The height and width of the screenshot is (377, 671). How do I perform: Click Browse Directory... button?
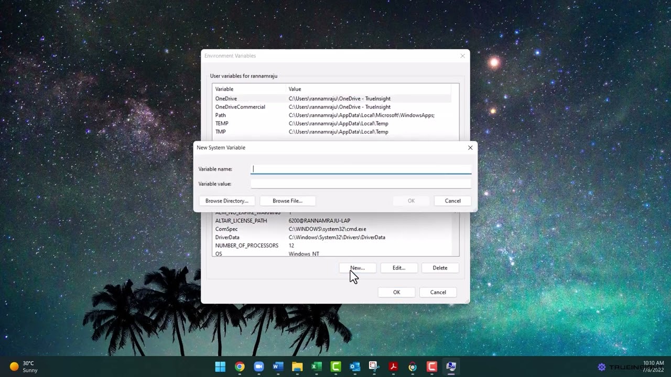click(x=227, y=201)
